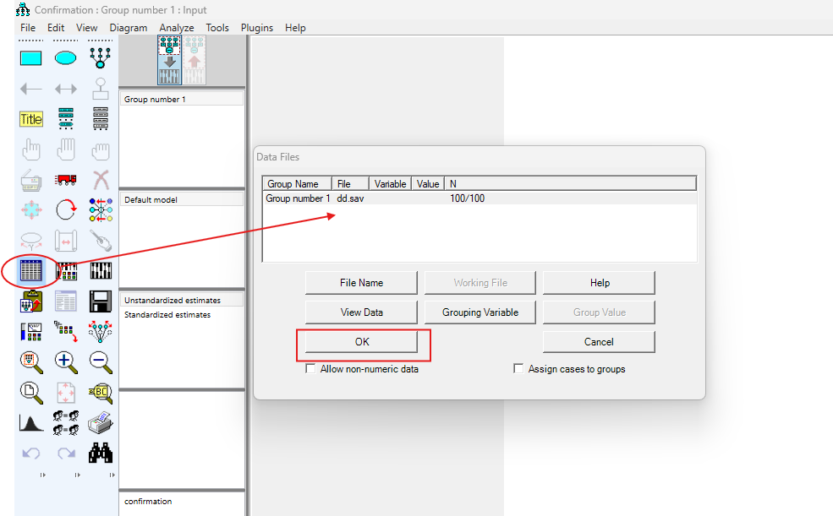Image resolution: width=833 pixels, height=516 pixels.
Task: Click the Grouping Variable button
Action: pyautogui.click(x=480, y=312)
